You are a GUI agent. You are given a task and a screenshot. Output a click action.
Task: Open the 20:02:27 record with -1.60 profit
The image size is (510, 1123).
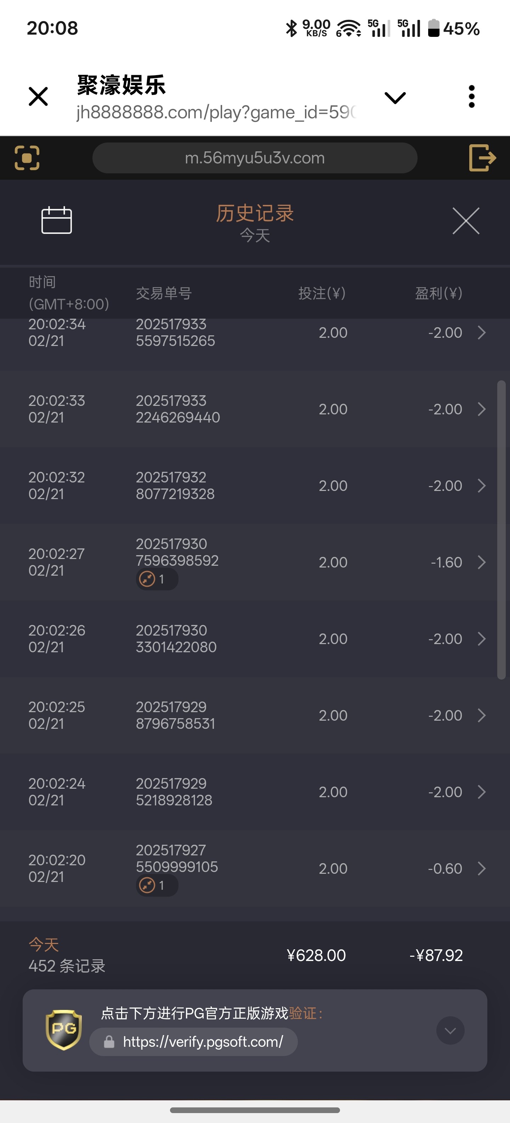[x=481, y=562]
